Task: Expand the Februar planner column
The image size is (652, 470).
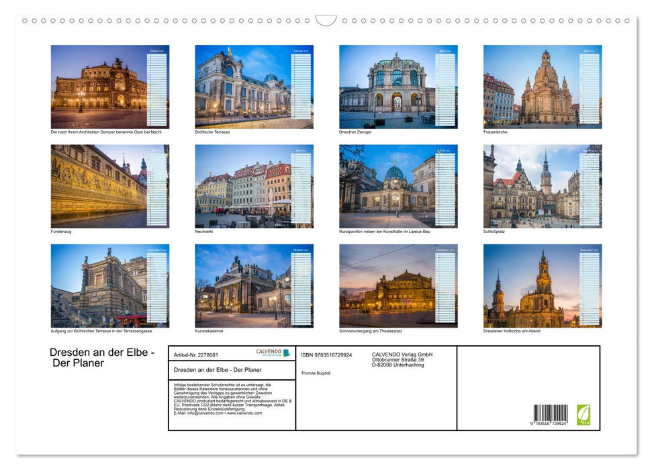Action: [301, 87]
